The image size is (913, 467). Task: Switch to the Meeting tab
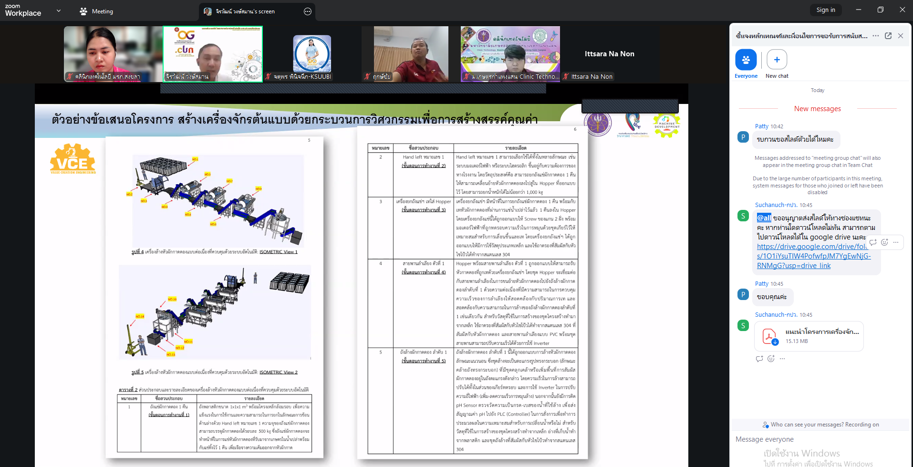(x=96, y=11)
